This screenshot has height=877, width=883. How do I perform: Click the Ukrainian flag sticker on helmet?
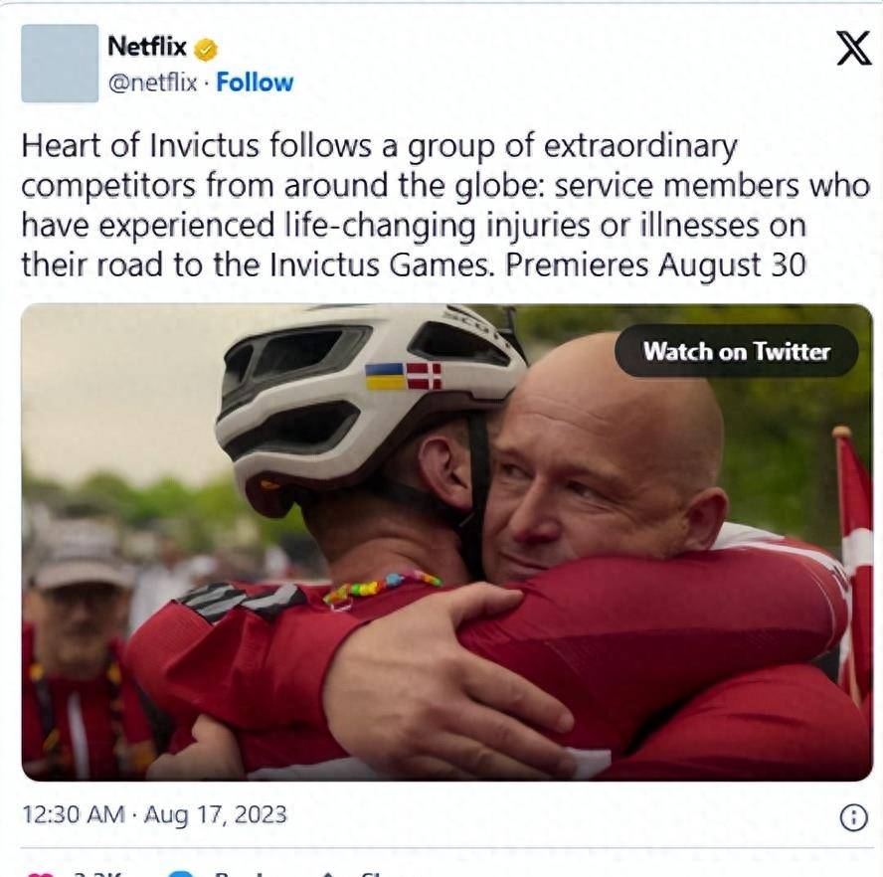point(385,376)
